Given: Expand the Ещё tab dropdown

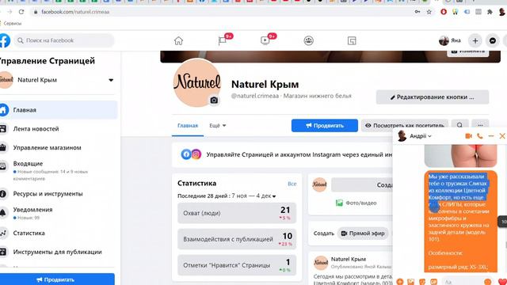Looking at the screenshot, I should [218, 125].
